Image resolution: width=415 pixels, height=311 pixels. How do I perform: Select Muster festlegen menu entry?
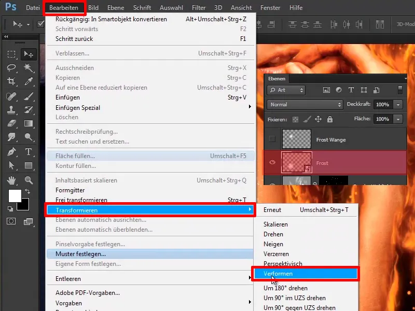point(150,254)
